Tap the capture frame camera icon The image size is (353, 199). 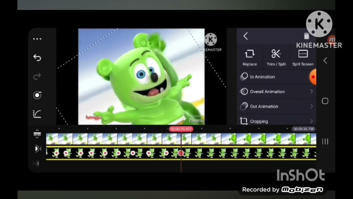tap(37, 95)
